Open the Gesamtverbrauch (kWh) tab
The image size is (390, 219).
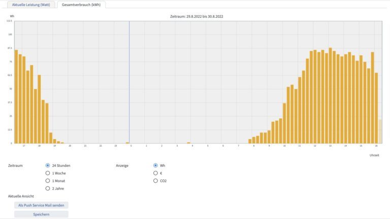[x=81, y=5]
